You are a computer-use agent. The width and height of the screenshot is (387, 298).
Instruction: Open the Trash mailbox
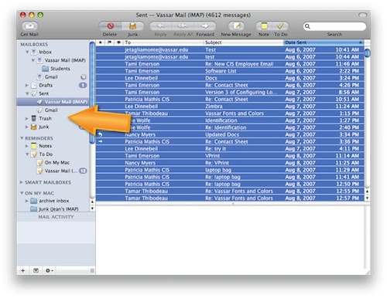point(45,118)
